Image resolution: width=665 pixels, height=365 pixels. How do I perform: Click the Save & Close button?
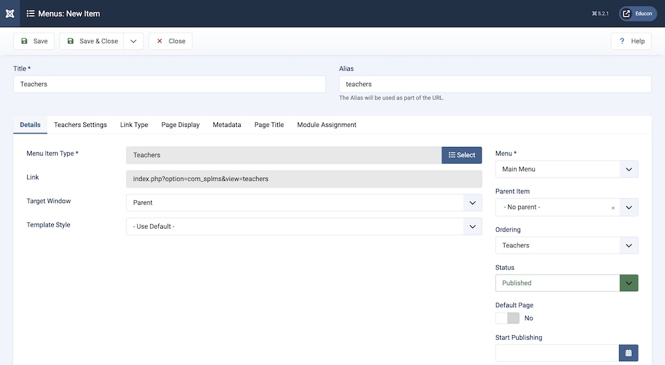92,41
